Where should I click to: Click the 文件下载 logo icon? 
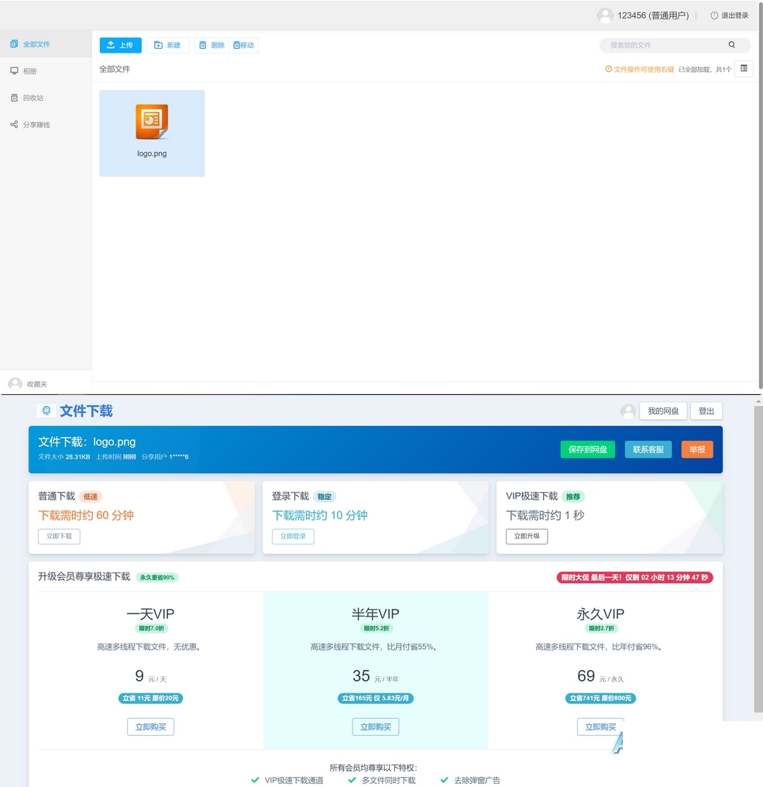(x=46, y=411)
